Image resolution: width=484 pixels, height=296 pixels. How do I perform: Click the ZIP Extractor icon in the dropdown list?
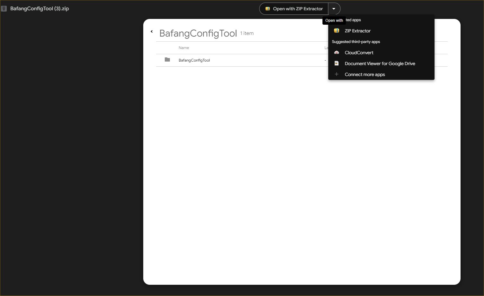[336, 31]
